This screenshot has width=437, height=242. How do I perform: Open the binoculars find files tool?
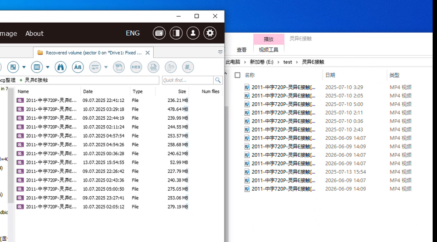60,67
